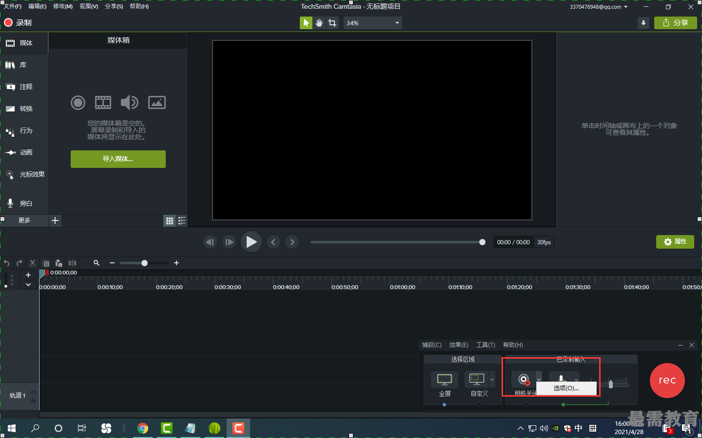This screenshot has height=438, width=702.
Task: Click the green 分享 share button
Action: 676,23
